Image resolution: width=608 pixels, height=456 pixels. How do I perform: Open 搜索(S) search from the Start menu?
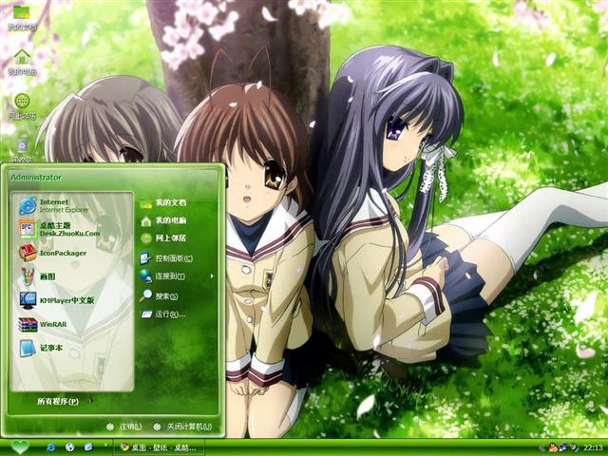[x=159, y=296]
